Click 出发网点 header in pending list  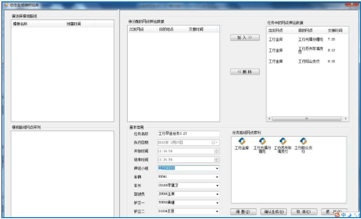142,29
